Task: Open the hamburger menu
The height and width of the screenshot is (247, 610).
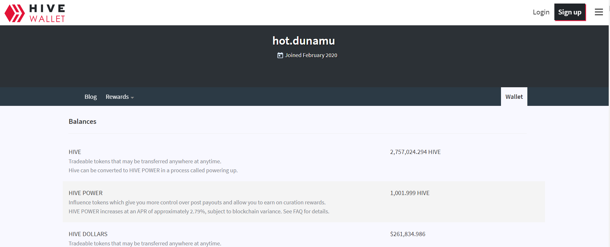Action: (598, 12)
